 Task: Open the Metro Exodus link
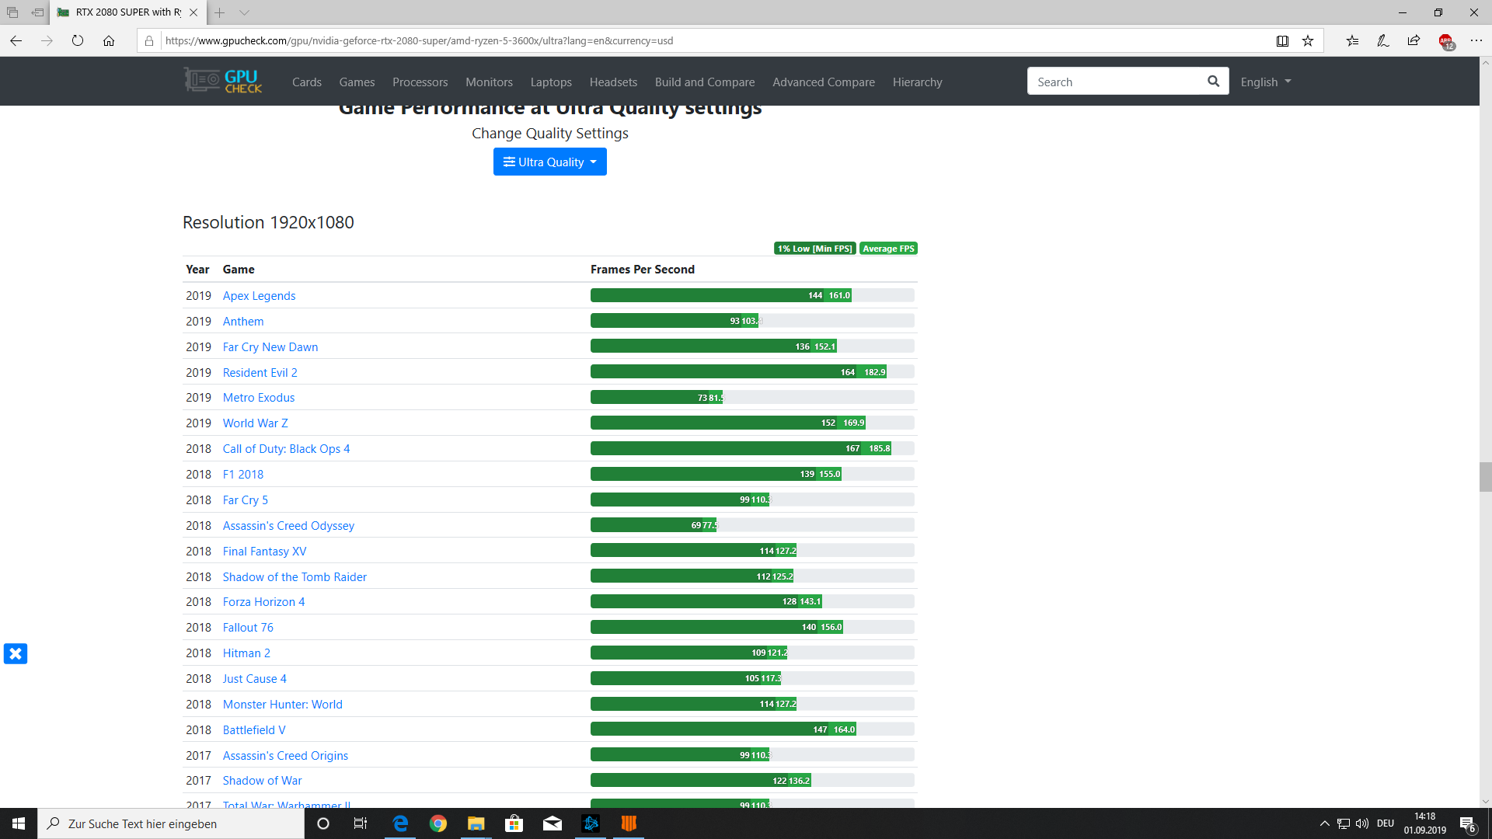(259, 397)
